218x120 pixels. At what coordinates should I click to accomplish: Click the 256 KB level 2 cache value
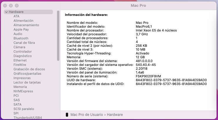[141, 46]
